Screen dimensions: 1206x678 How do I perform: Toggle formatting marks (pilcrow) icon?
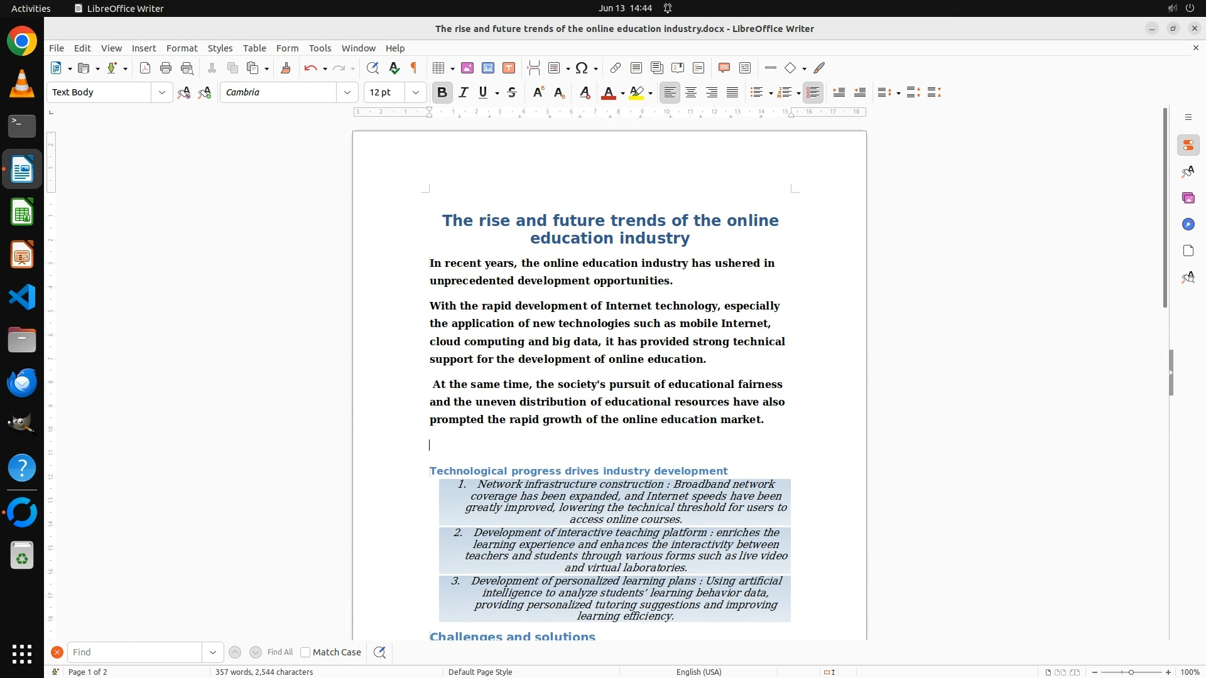pos(414,68)
